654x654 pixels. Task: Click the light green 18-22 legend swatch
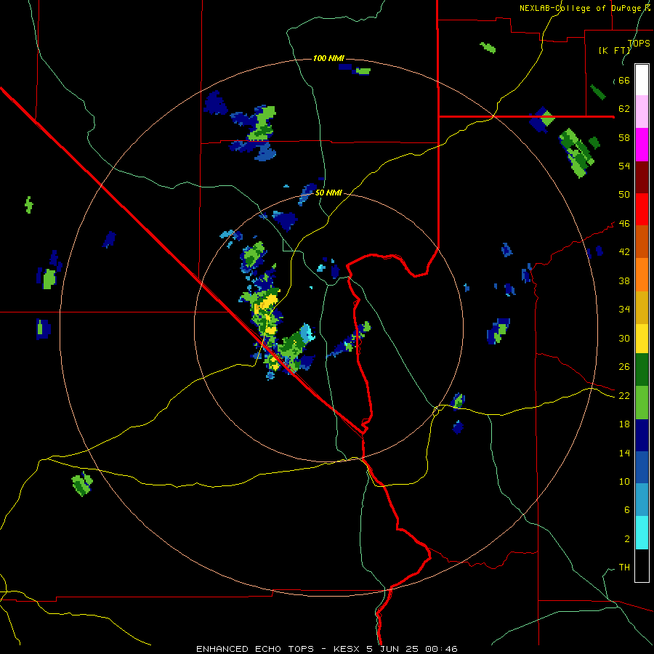pyautogui.click(x=642, y=403)
